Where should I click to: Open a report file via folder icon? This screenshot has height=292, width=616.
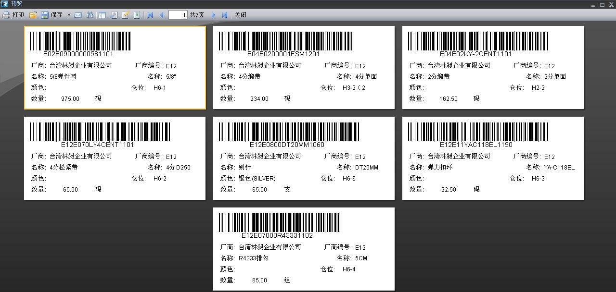pyautogui.click(x=33, y=15)
